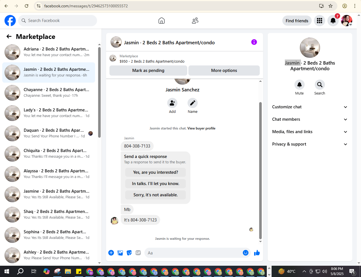
Task: Click the 'Mb' message bubble
Action: [x=127, y=210]
